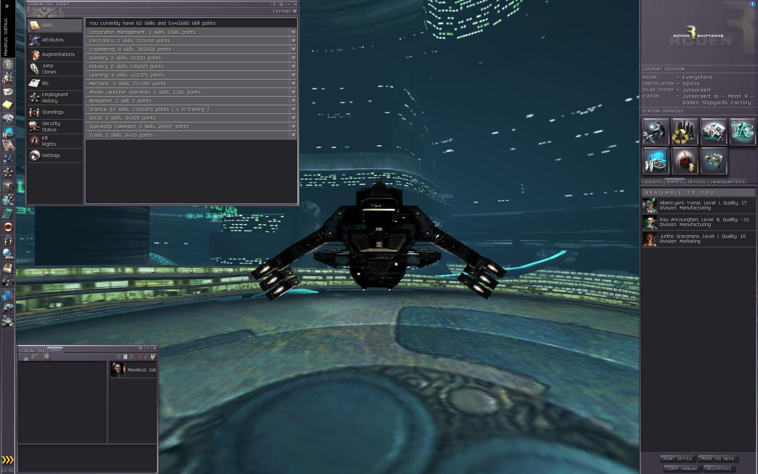758x474 pixels.
Task: Open the Augmentations section
Action: [x=55, y=54]
